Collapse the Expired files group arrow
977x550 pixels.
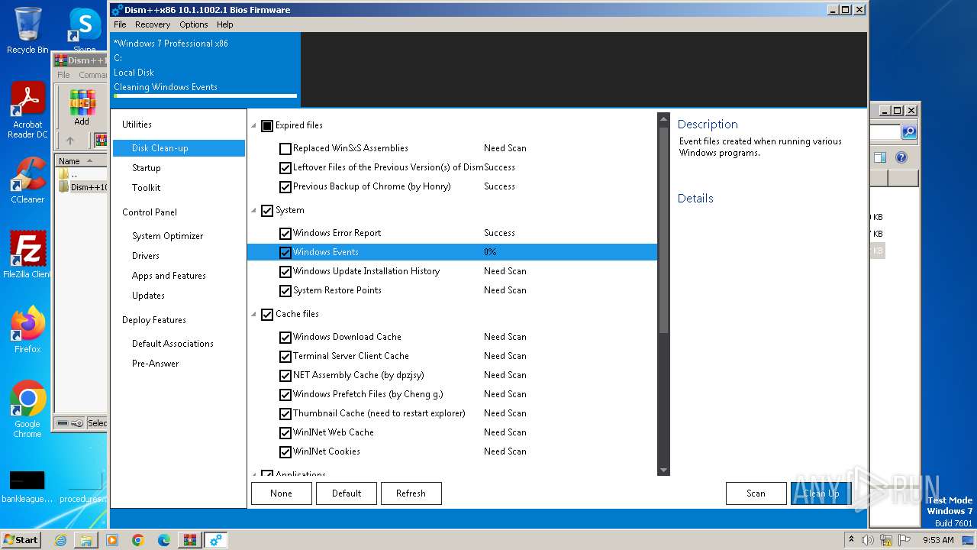pyautogui.click(x=254, y=126)
